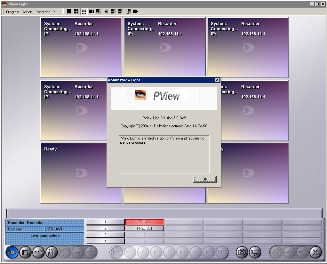Click the PView Light title bar eye icon
This screenshot has height=264, width=327.
click(4, 4)
